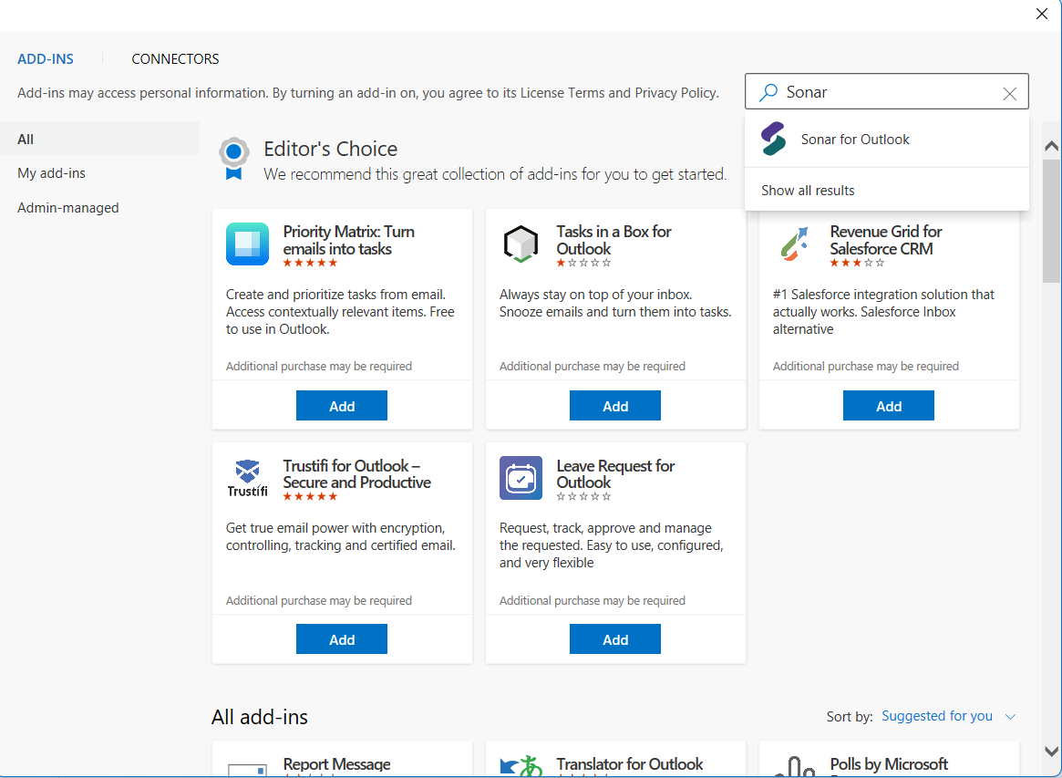
Task: Open the Priority Matrix add-in icon
Action: pos(247,244)
